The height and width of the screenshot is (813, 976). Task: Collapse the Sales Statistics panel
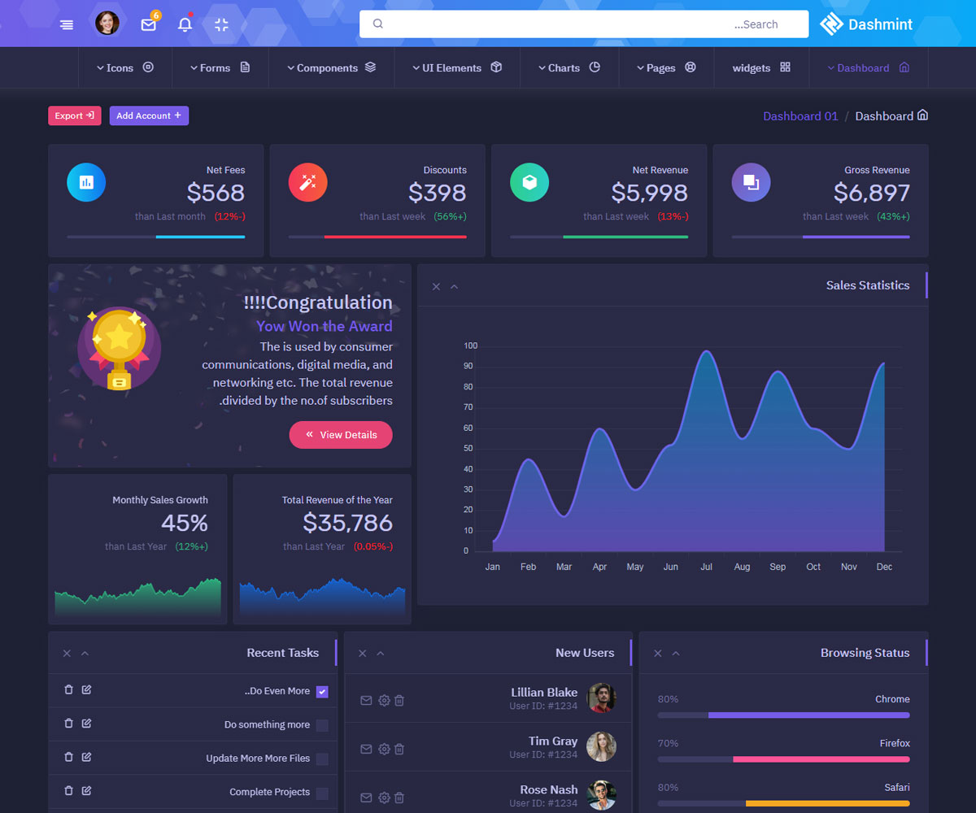click(x=454, y=286)
